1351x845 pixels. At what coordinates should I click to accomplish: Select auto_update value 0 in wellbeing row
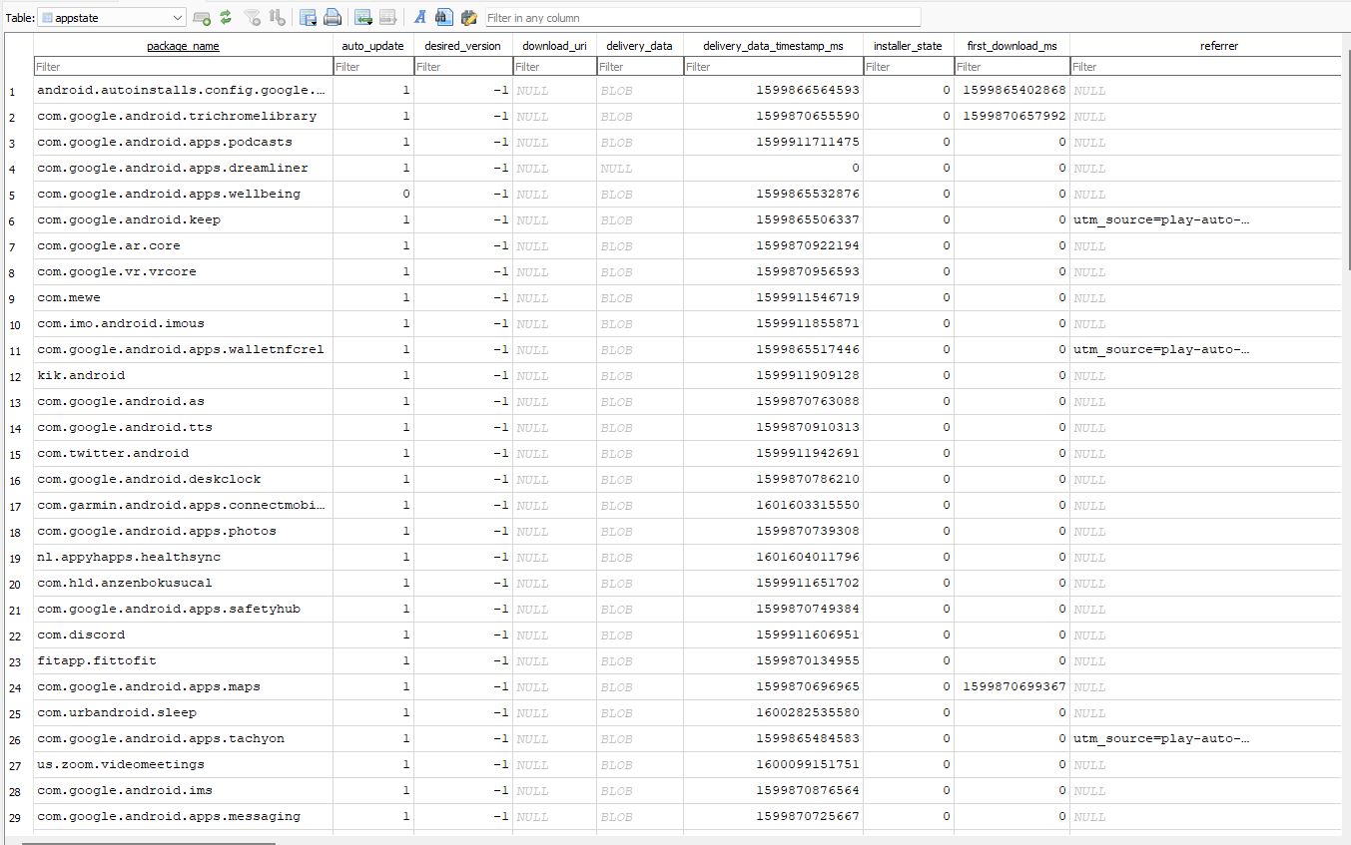372,194
